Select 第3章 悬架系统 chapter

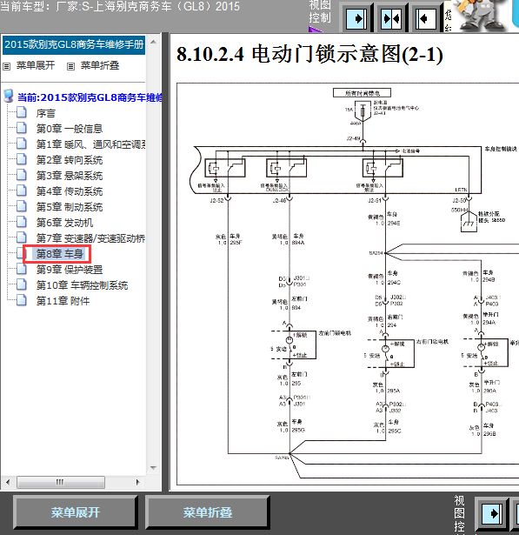[70, 176]
